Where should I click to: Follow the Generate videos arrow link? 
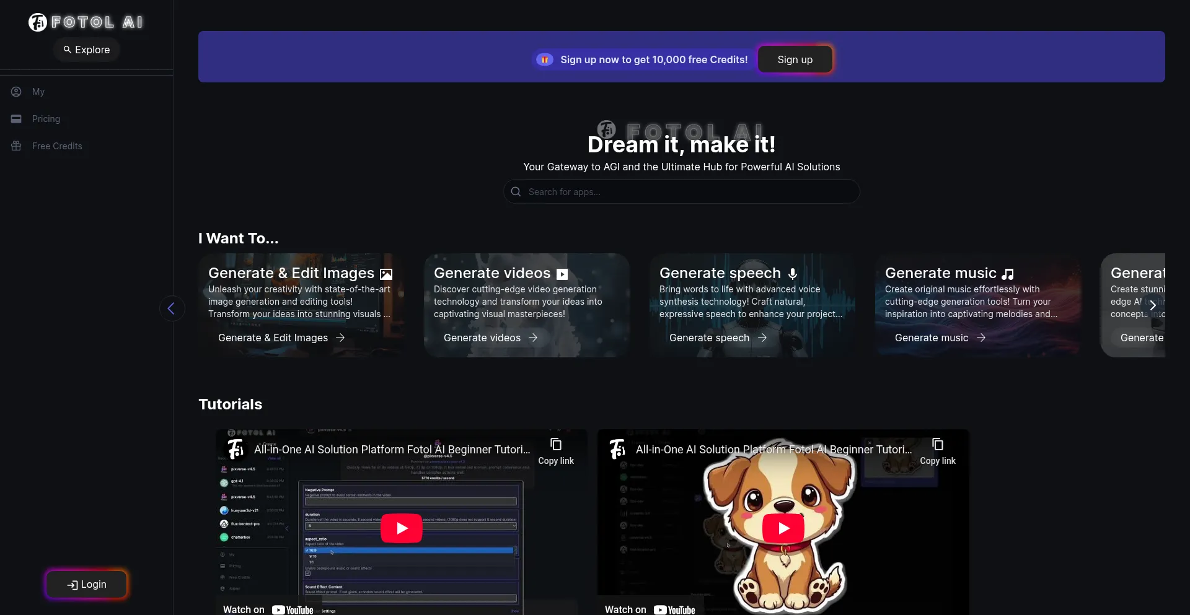(x=490, y=338)
